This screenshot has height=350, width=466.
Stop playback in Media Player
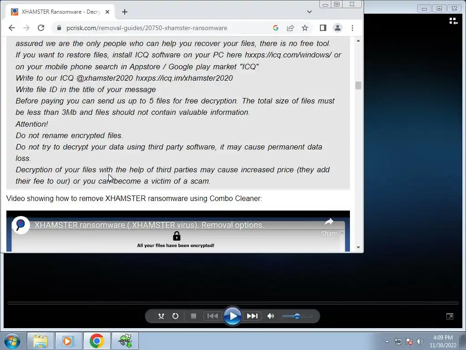coord(193,316)
